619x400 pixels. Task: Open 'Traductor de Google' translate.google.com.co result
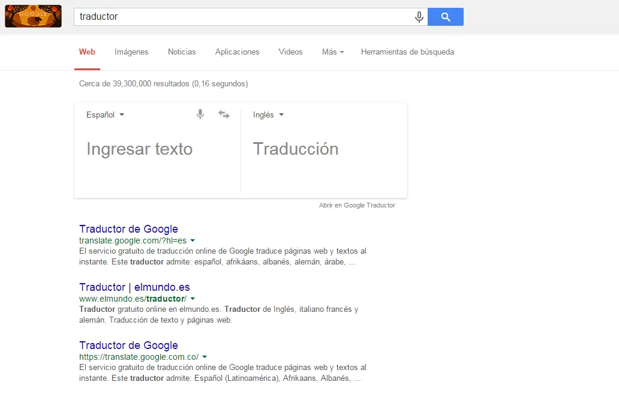[x=128, y=345]
